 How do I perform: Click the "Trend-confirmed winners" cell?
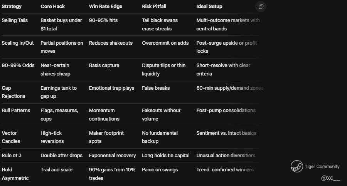[225, 170]
